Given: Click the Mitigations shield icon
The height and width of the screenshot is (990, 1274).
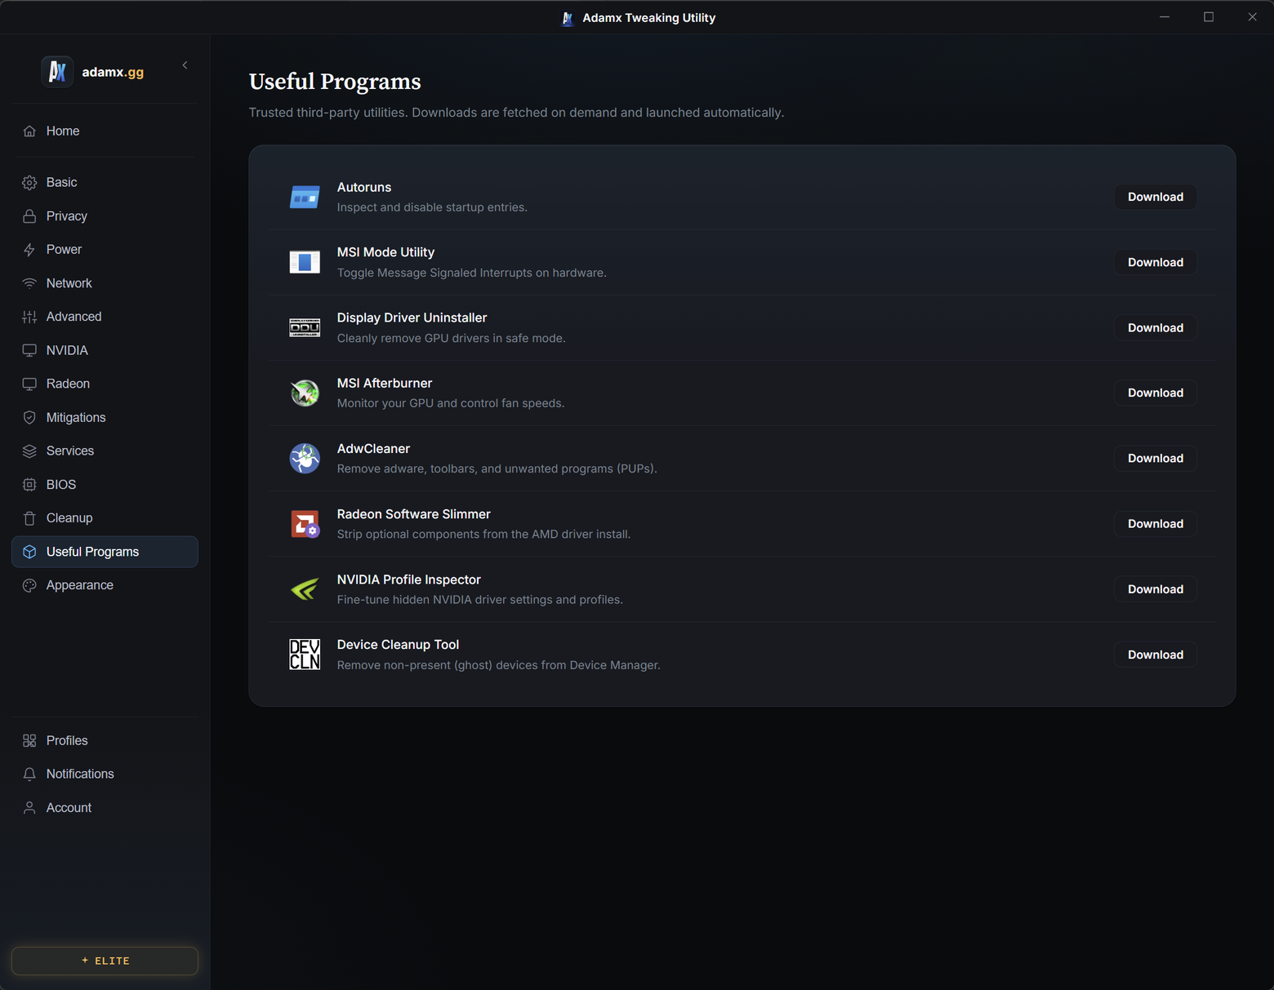Looking at the screenshot, I should 29,418.
